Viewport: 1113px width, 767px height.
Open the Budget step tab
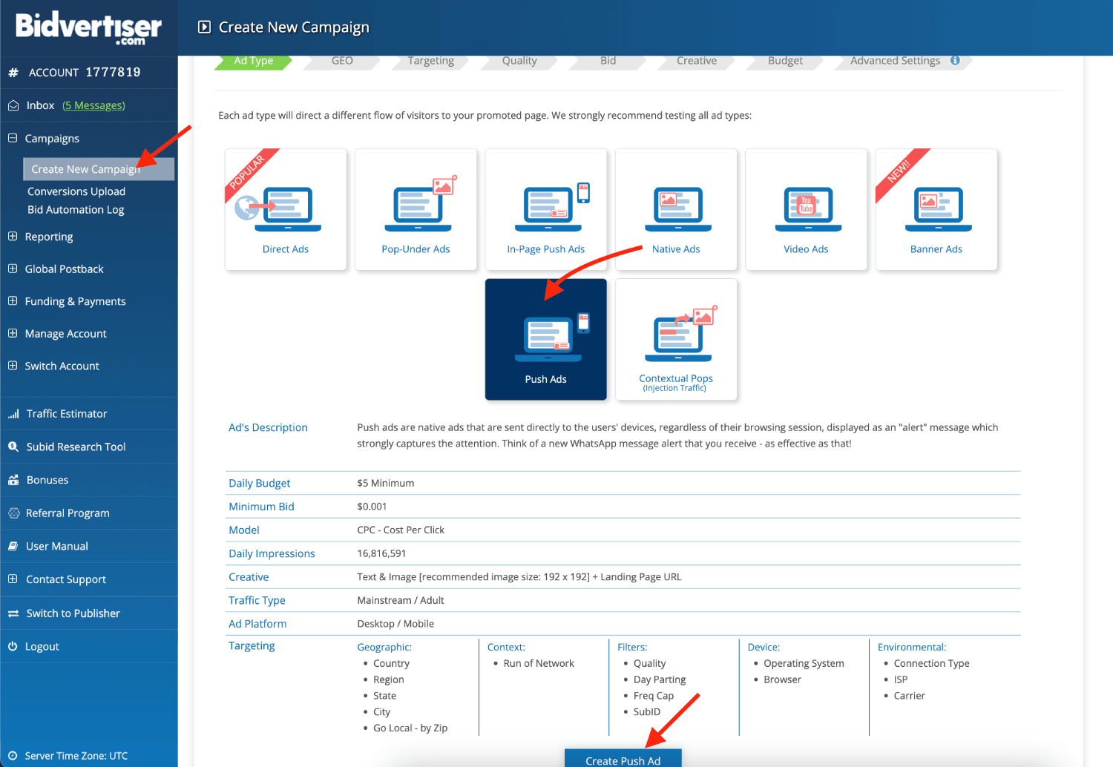785,61
